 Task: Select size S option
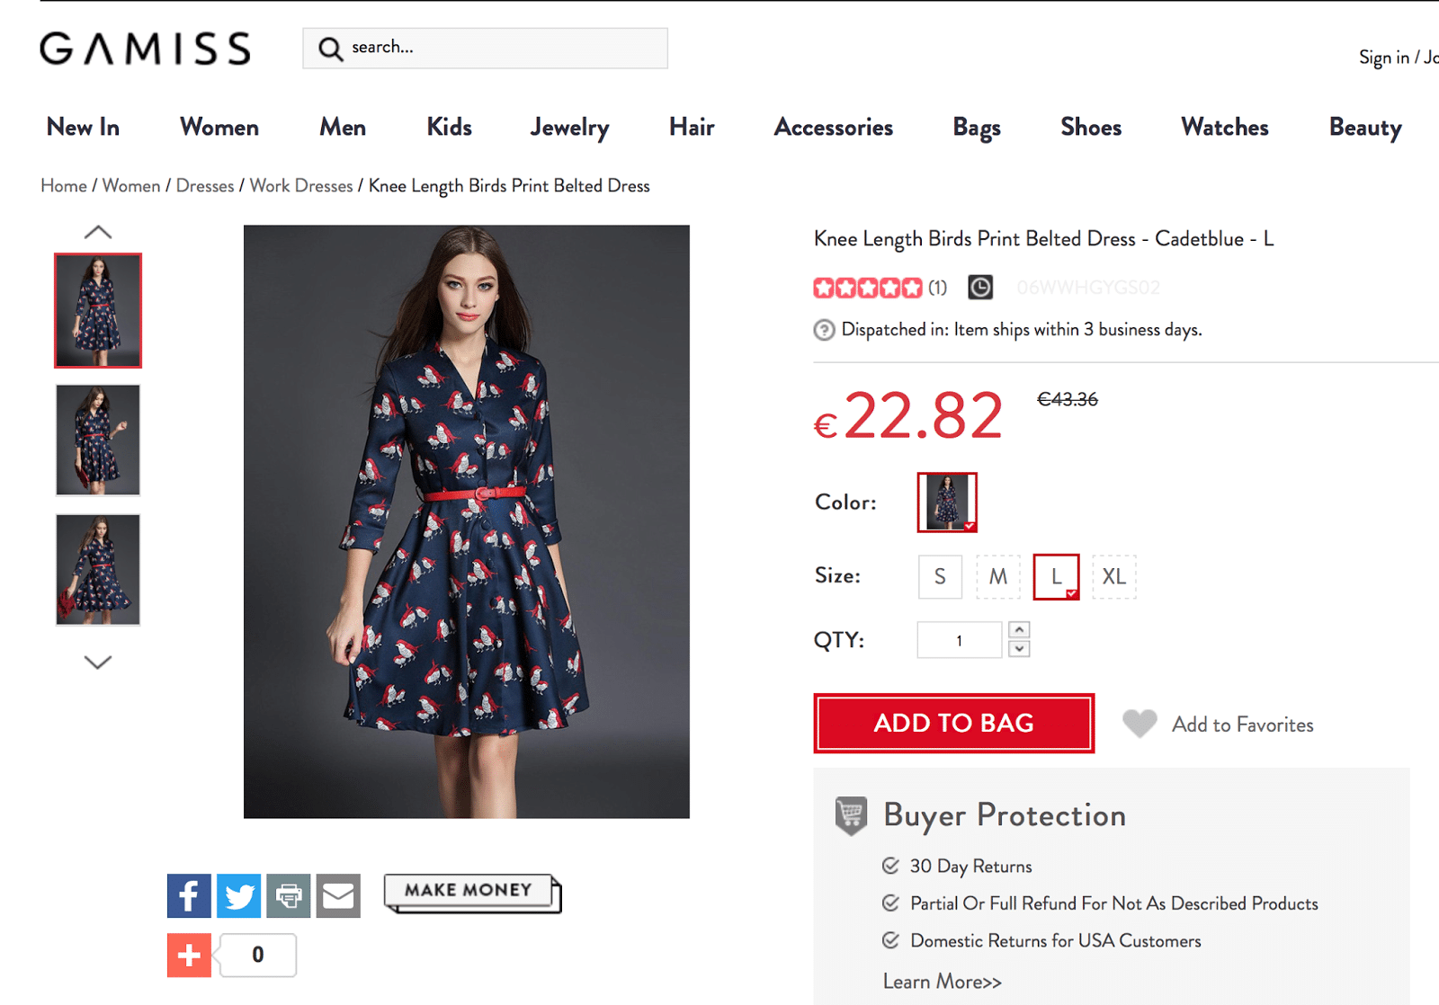(x=940, y=576)
